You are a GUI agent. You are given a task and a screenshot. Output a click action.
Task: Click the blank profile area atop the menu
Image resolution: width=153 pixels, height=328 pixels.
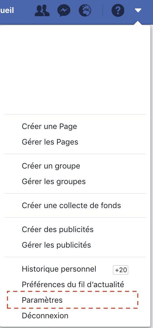pyautogui.click(x=75, y=70)
